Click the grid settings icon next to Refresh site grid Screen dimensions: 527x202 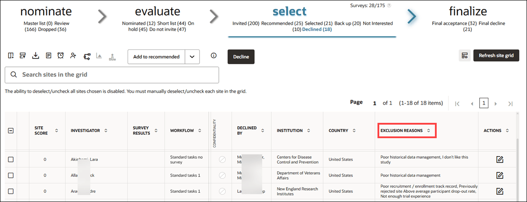coord(465,56)
